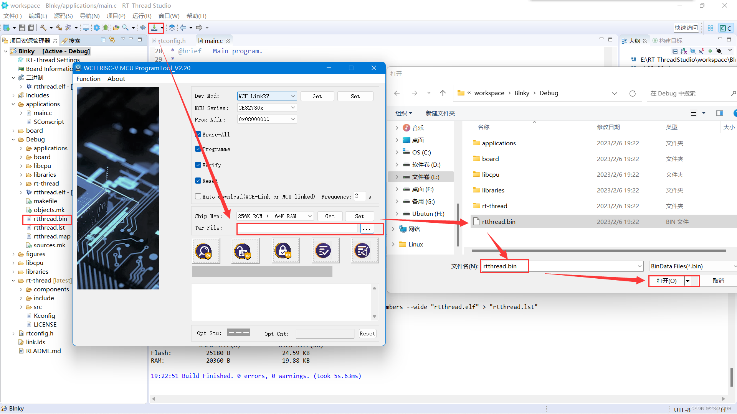Click the locked padlock protect icon button
This screenshot has height=414, width=737.
coord(286,251)
